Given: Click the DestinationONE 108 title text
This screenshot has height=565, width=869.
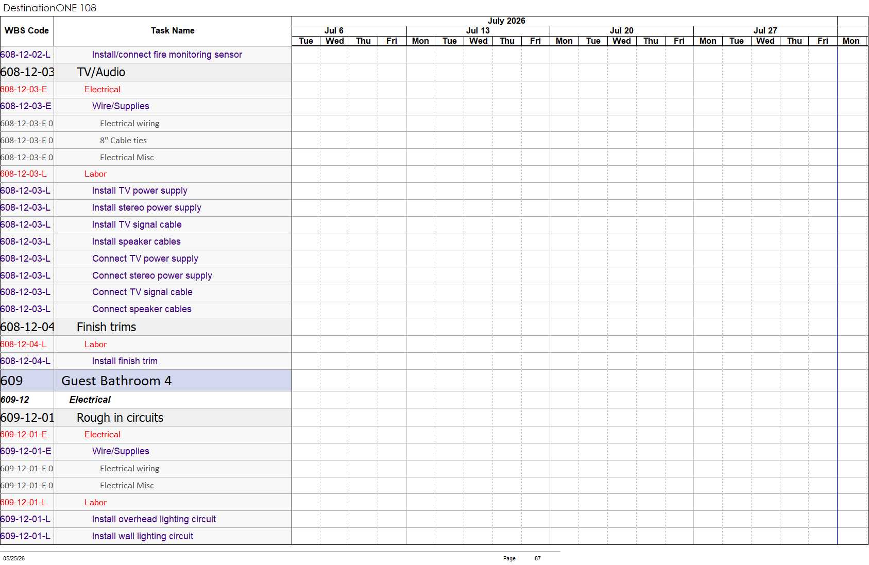Looking at the screenshot, I should [x=49, y=8].
